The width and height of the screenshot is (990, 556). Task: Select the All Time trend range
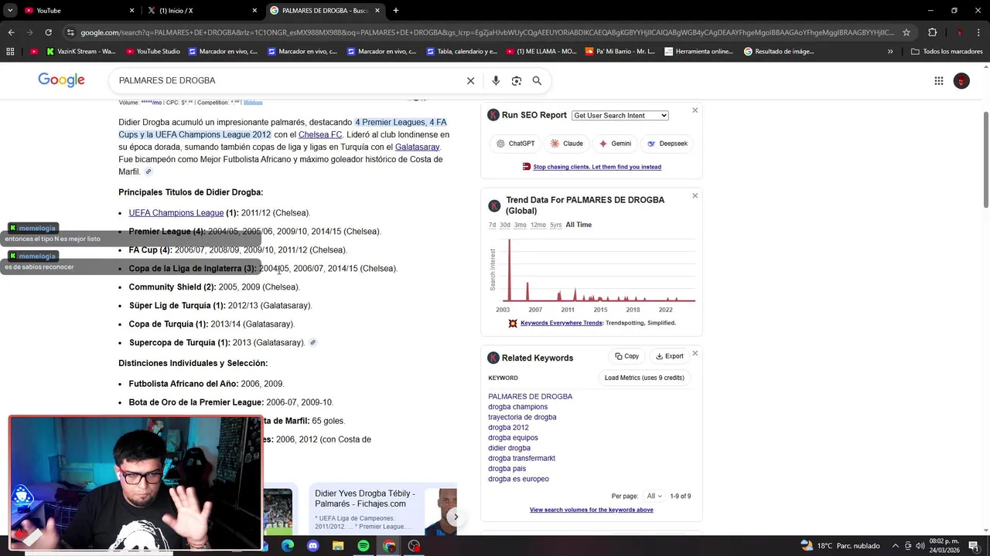(x=579, y=225)
